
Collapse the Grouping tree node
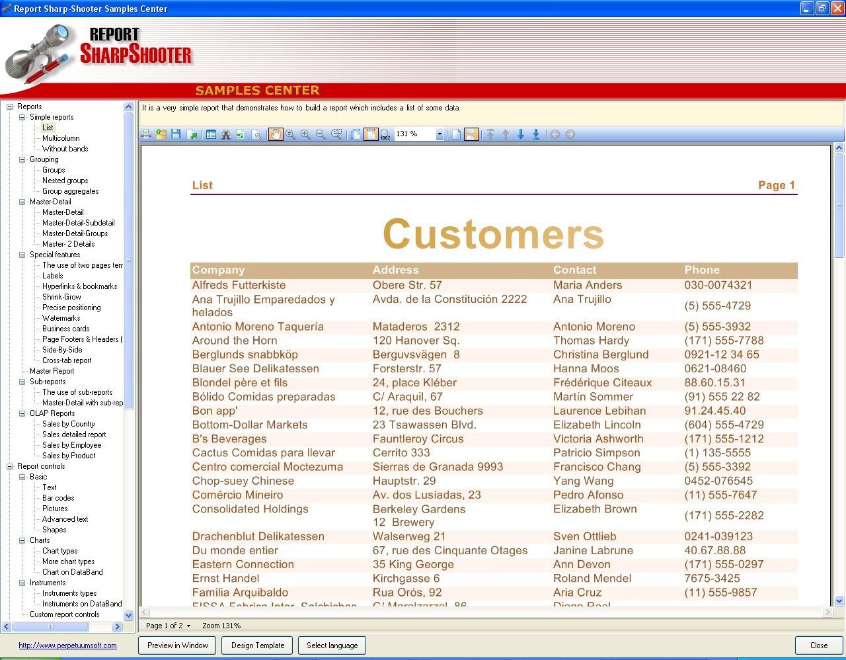click(22, 159)
